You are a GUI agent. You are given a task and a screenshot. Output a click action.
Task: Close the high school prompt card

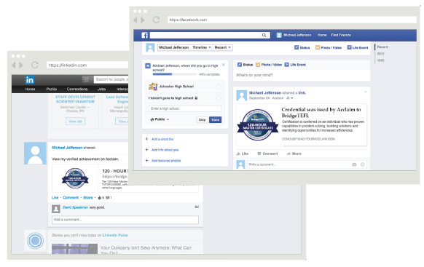click(224, 65)
